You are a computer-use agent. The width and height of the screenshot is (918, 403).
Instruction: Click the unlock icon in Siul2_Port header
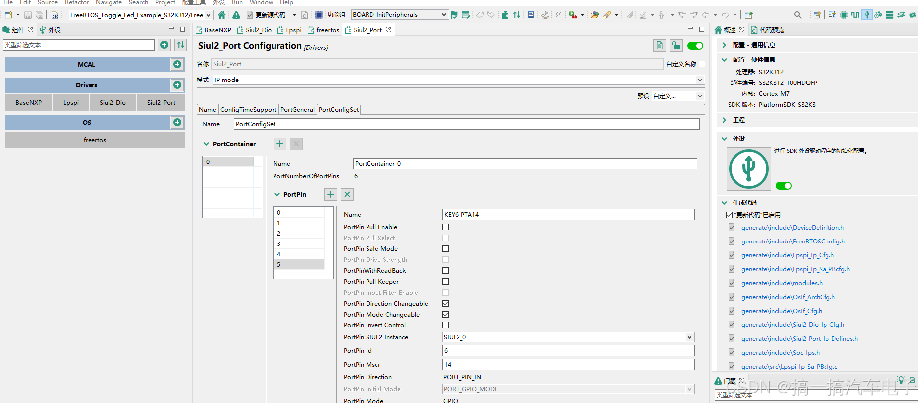pos(676,46)
